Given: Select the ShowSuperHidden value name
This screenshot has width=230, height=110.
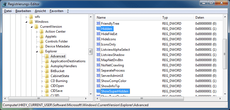Looking at the screenshot, I should 115,91.
